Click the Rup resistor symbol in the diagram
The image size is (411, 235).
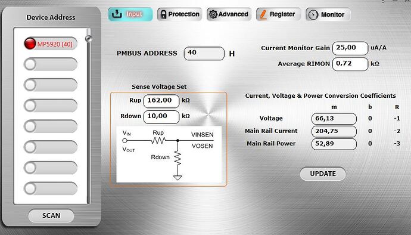[158, 141]
